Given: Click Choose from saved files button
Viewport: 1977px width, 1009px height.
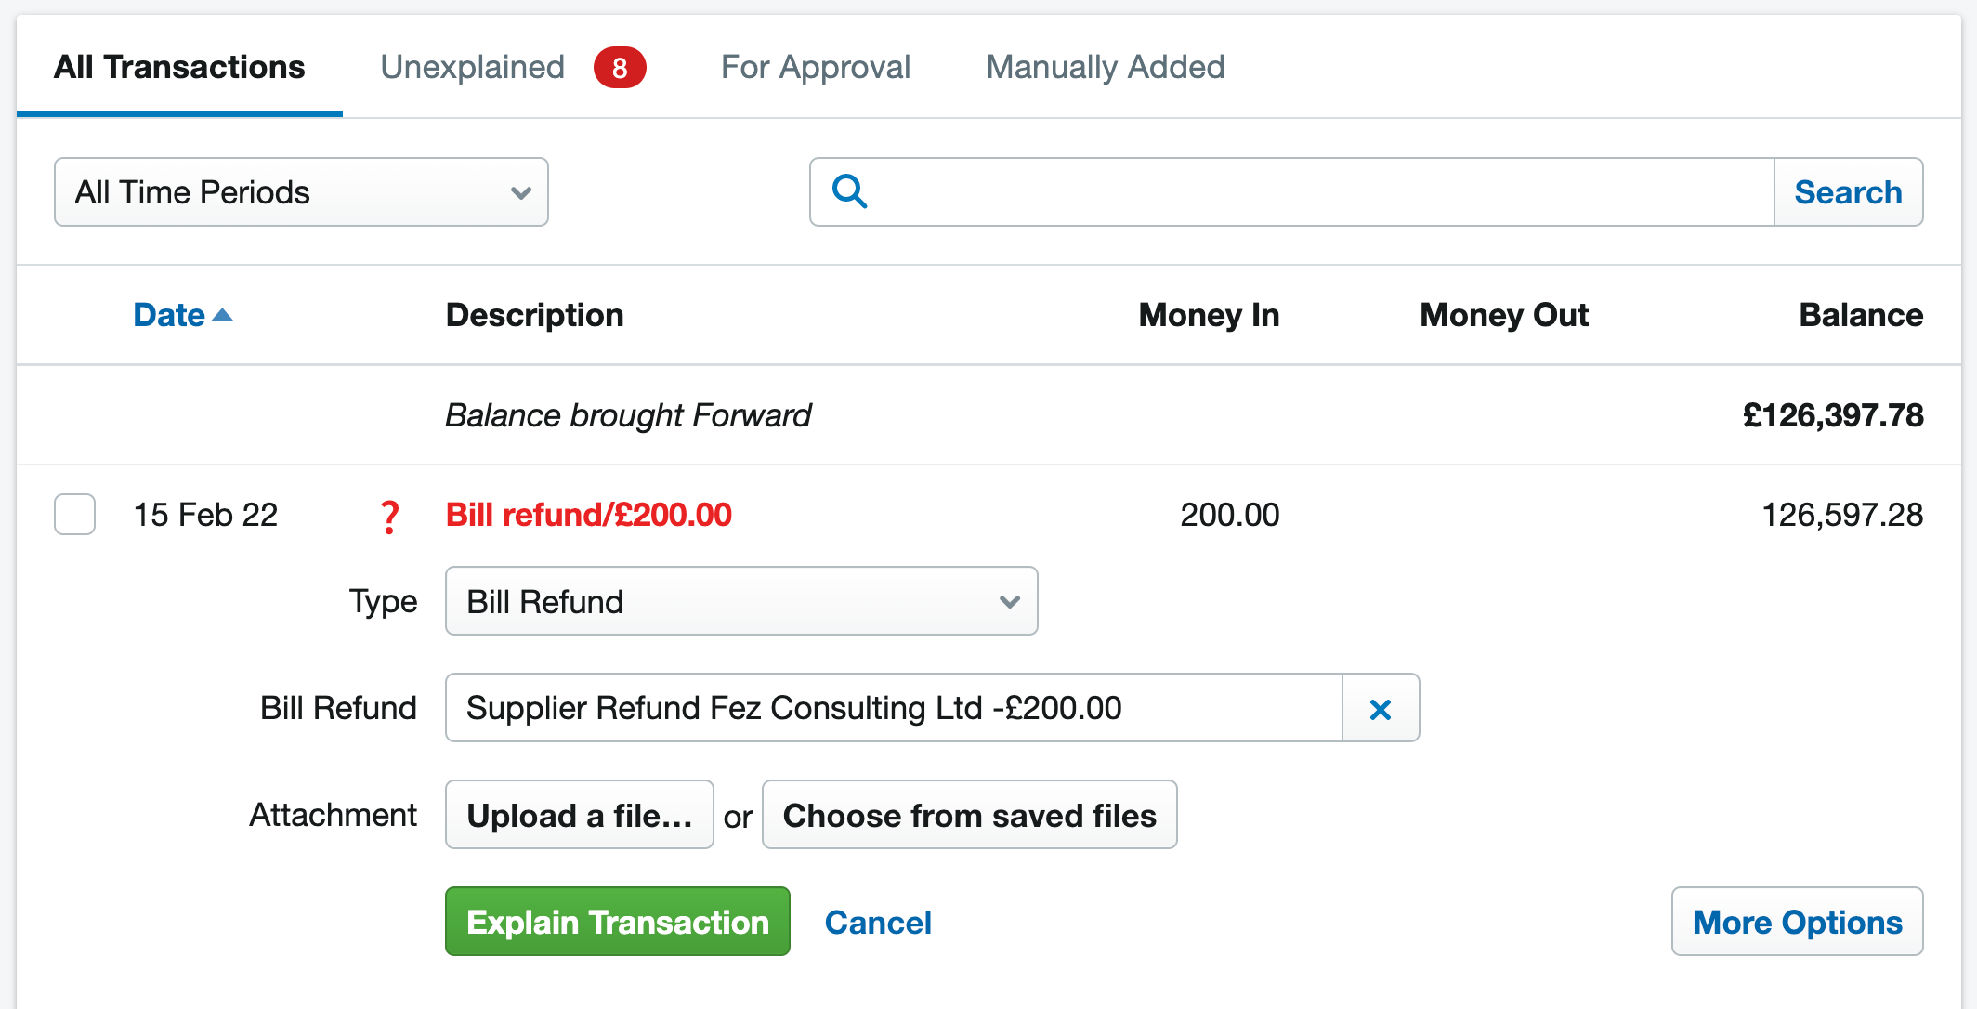Looking at the screenshot, I should click(969, 815).
